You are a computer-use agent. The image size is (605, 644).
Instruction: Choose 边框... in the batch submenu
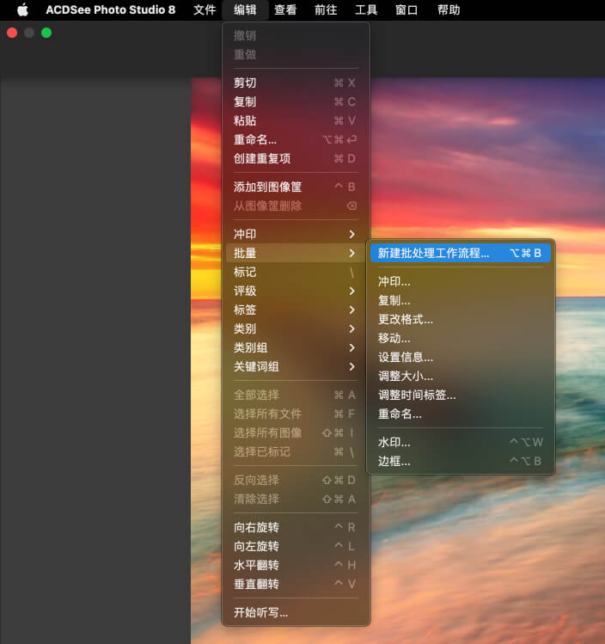click(x=460, y=461)
